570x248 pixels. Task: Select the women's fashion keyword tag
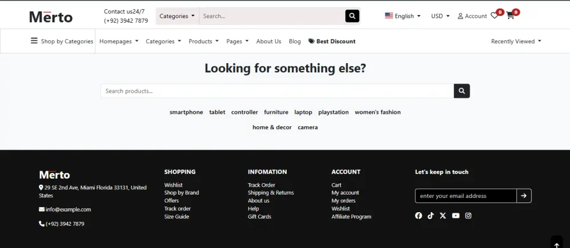[x=378, y=113]
